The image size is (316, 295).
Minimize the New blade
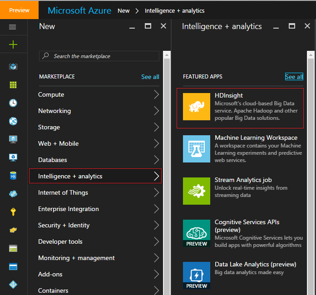132,28
